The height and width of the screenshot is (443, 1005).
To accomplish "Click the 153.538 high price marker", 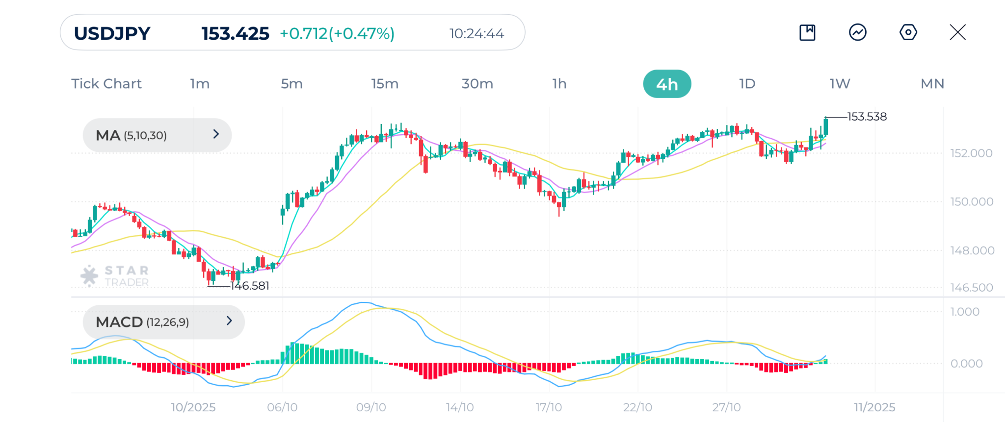I will click(x=867, y=117).
